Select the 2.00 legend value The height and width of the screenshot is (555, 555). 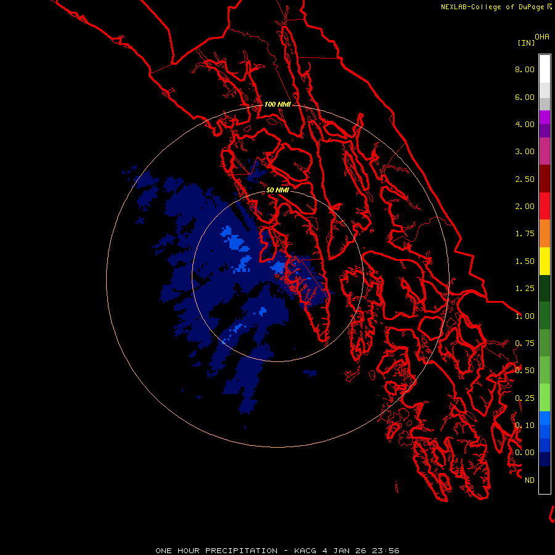coord(525,207)
